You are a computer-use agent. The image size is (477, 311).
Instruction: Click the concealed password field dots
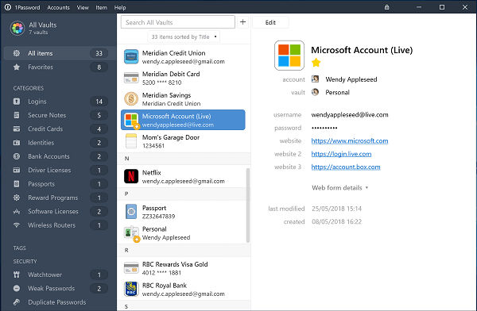324,128
